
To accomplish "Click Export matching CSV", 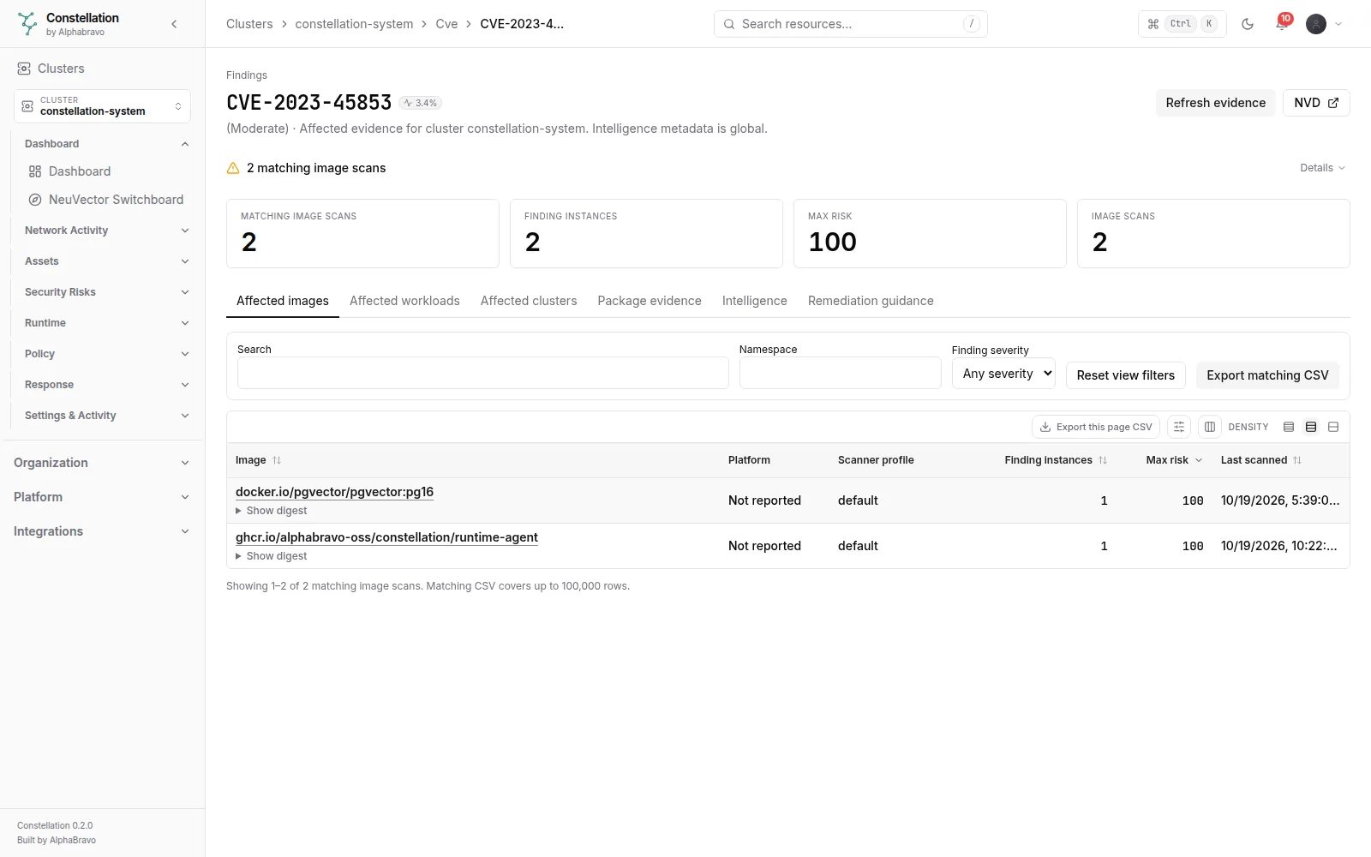I will [x=1267, y=375].
